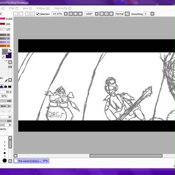175x175 pixels.
Task: Select the pen tool icon beside Blur
Action: [6, 80]
